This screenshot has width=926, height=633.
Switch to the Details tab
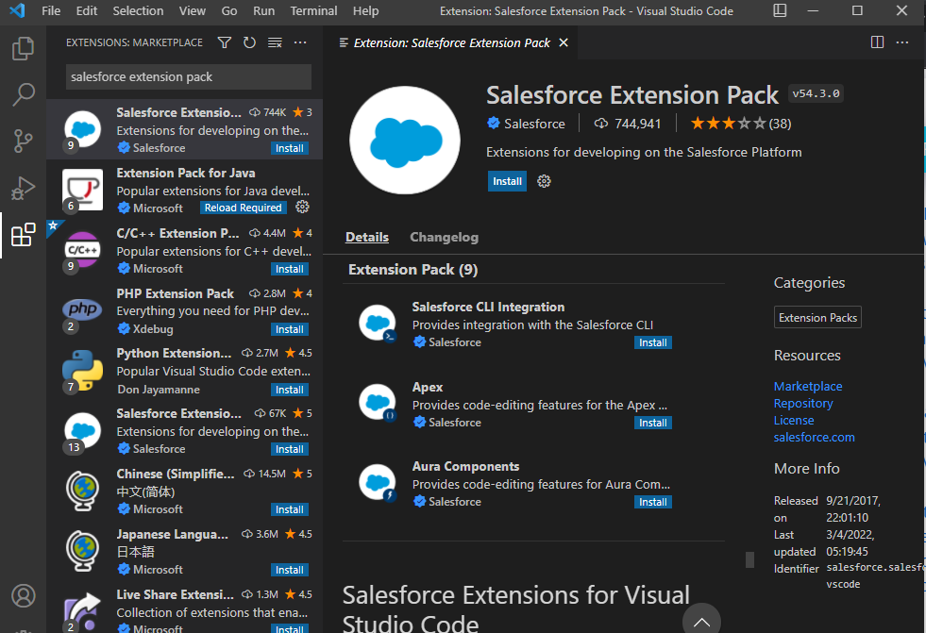[x=367, y=237]
